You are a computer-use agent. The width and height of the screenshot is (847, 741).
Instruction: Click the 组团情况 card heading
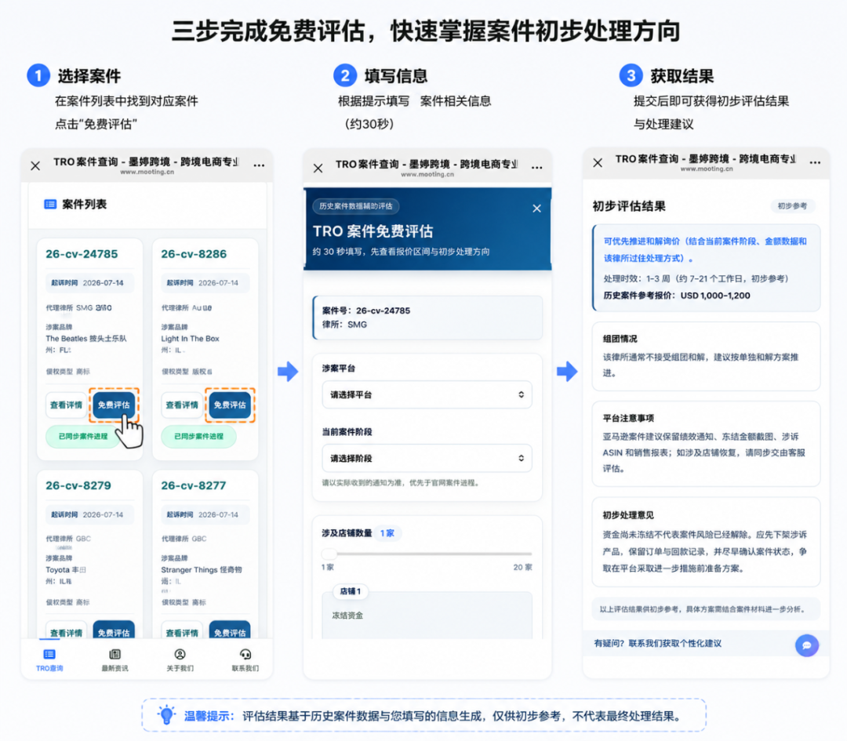(620, 339)
